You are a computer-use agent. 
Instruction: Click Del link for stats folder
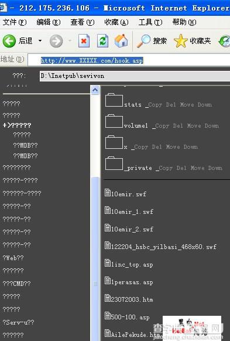tap(171, 105)
